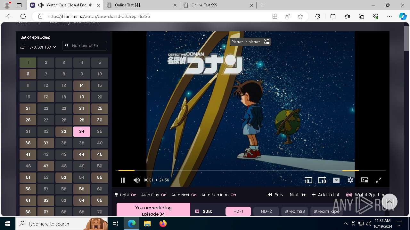Open the browser Extensions menu
The height and width of the screenshot is (230, 410).
point(317,16)
